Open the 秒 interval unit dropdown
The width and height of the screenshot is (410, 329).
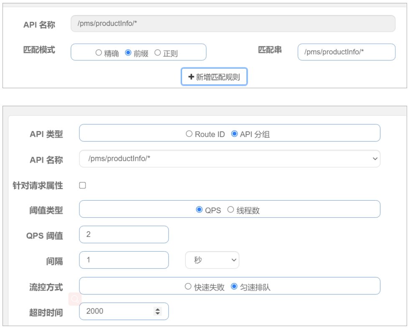pos(212,260)
